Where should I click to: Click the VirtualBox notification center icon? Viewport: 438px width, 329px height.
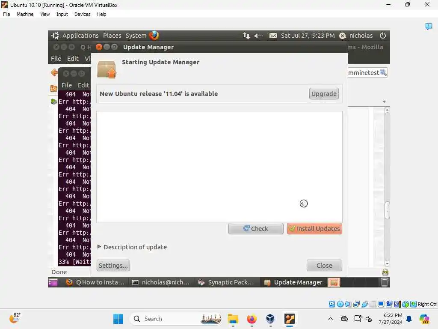(x=429, y=26)
